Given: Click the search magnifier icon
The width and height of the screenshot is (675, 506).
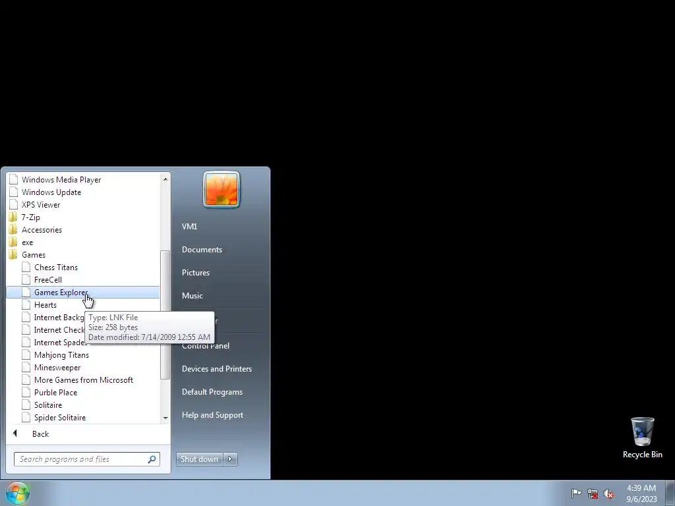Looking at the screenshot, I should coord(152,459).
